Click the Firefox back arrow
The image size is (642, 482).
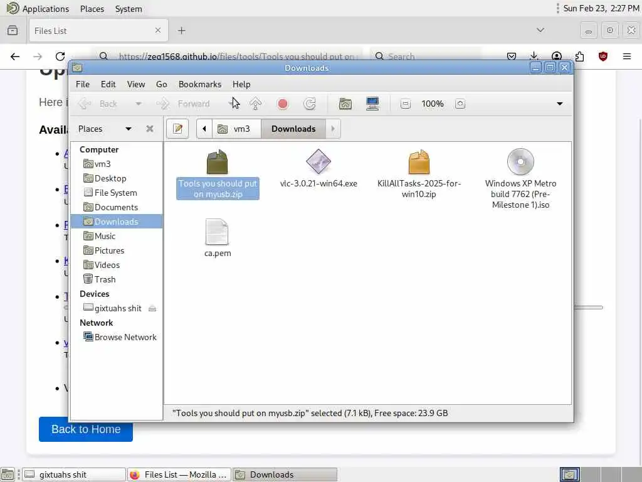(15, 56)
